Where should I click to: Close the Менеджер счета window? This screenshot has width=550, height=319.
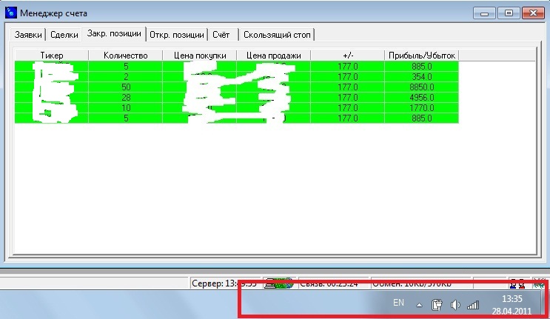coord(533,13)
